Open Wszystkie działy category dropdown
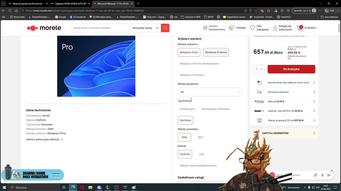 coord(145,28)
